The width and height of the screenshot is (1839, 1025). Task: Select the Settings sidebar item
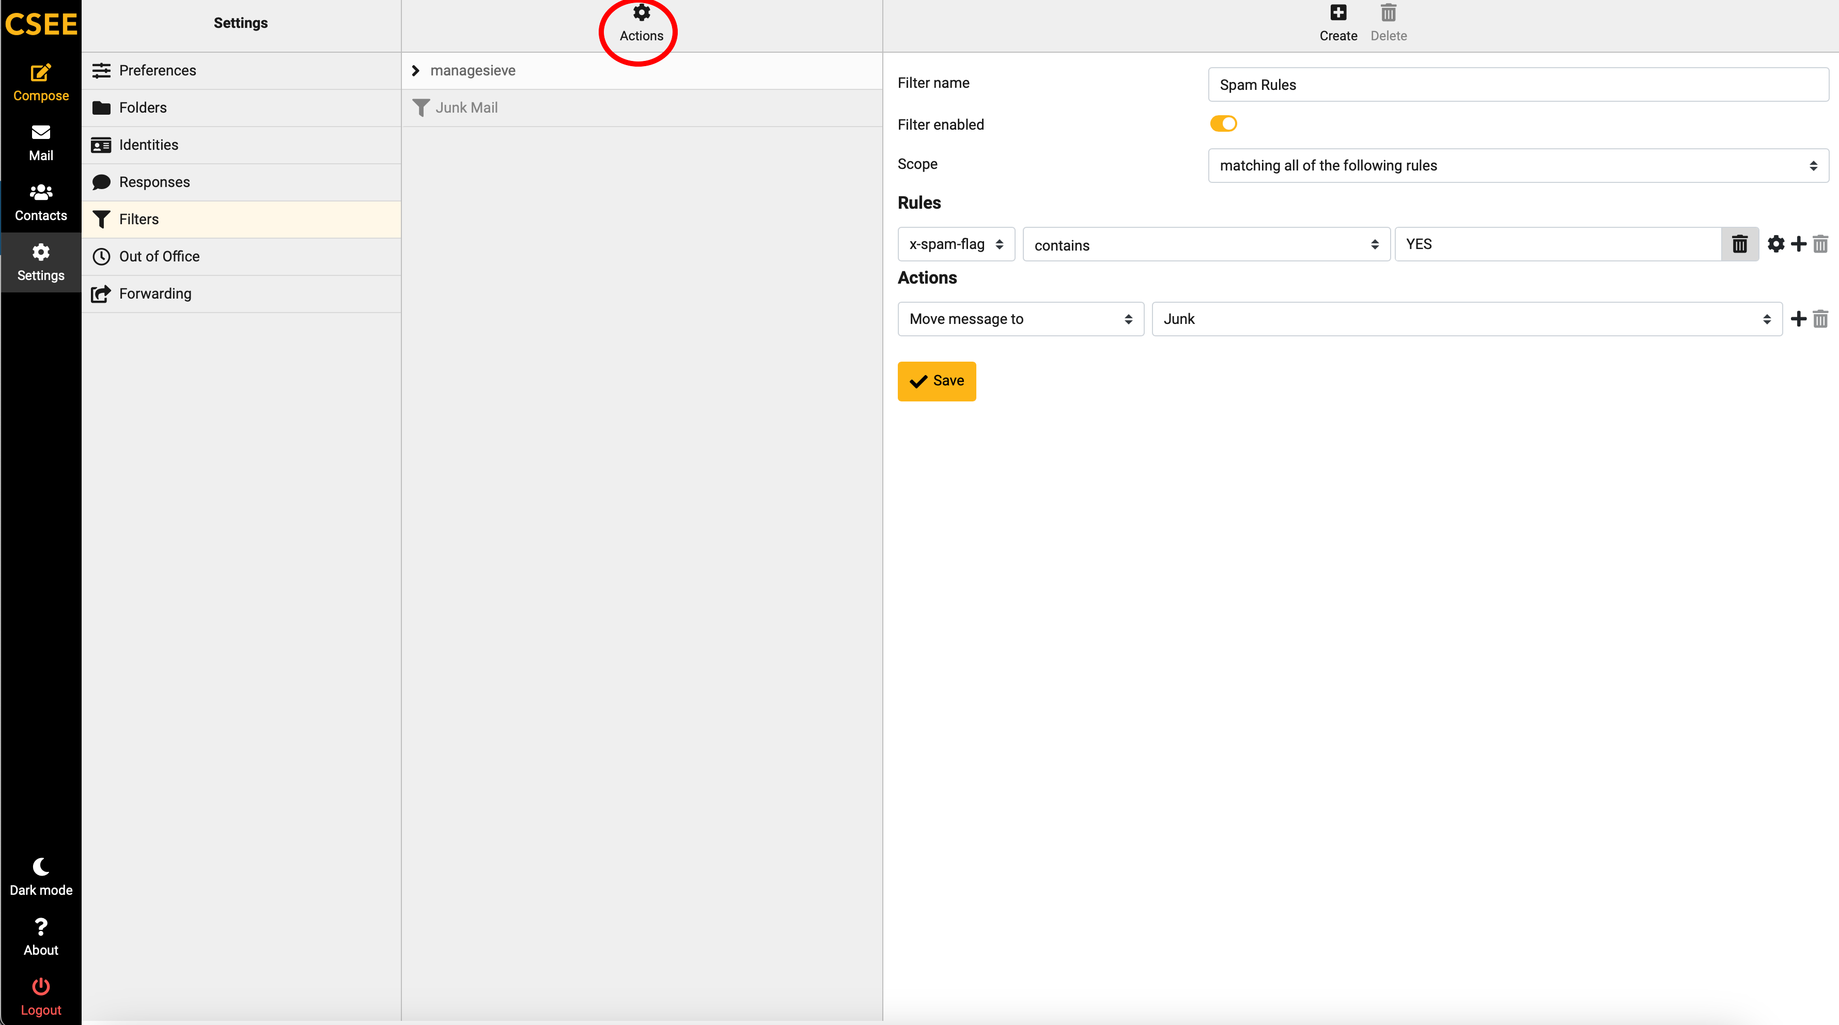tap(41, 262)
